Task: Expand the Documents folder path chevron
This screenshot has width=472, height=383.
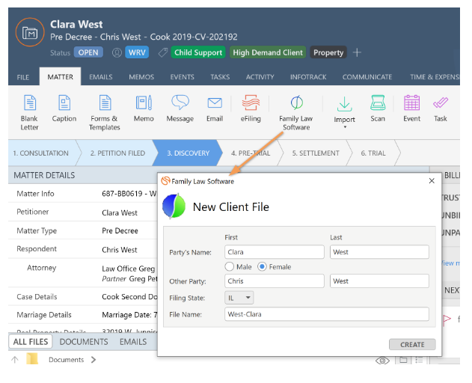Action: coord(94,360)
